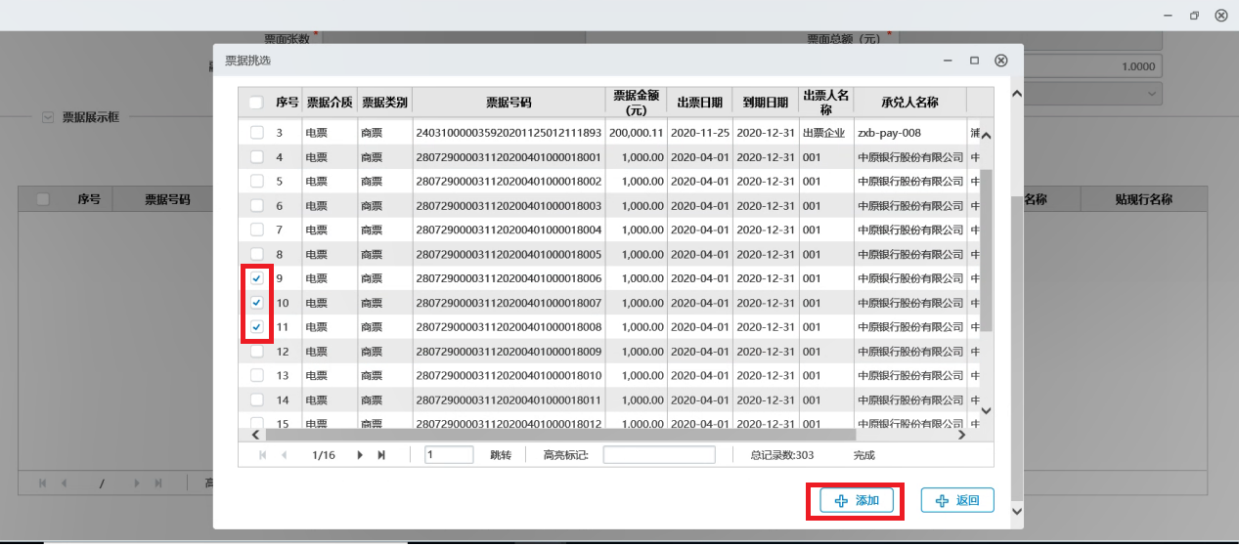Screen dimensions: 1239x546
Task: Check the checkbox for row 4
Action: point(256,156)
